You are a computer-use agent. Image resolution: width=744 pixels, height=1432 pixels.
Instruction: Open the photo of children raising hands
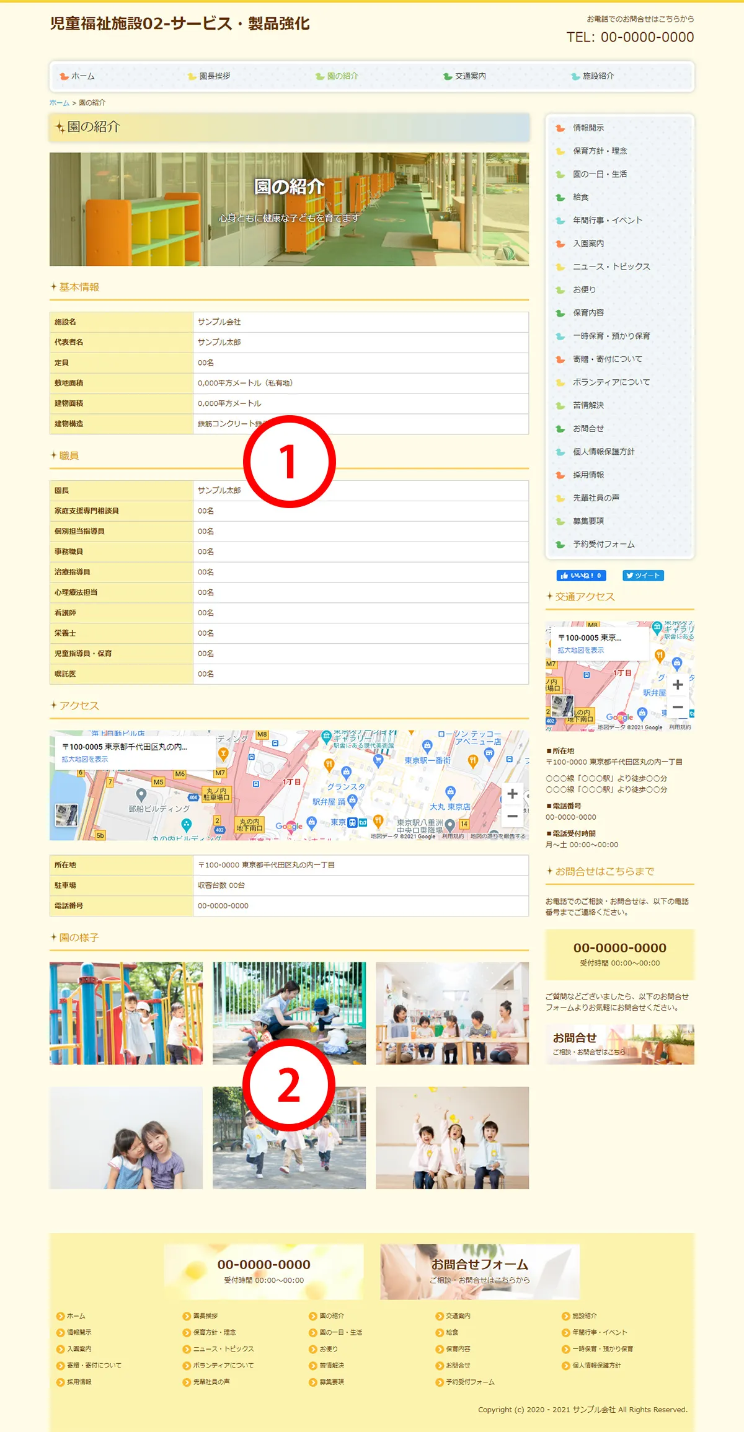coord(452,1138)
